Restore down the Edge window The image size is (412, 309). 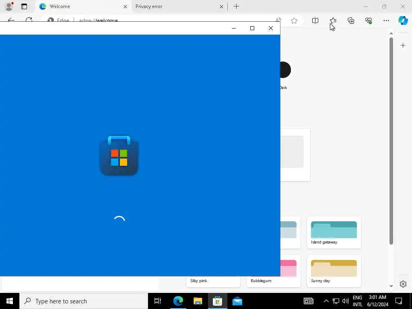(384, 6)
